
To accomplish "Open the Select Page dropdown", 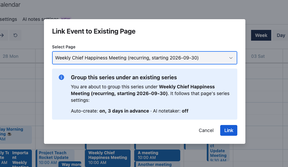I will click(145, 58).
